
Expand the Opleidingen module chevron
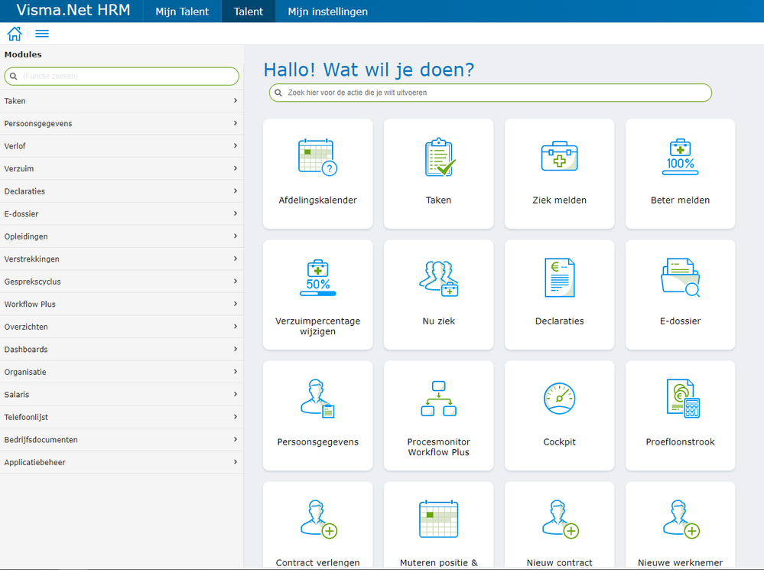[x=236, y=236]
